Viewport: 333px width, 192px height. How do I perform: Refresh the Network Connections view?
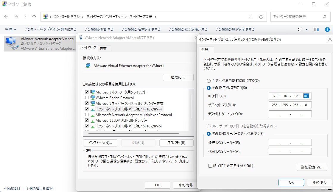[261, 17]
